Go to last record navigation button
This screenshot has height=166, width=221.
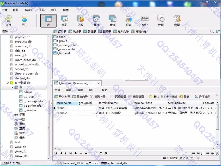71,153
